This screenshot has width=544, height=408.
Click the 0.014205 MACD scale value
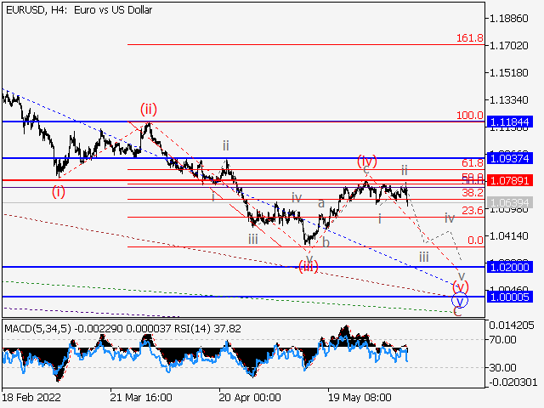click(512, 326)
